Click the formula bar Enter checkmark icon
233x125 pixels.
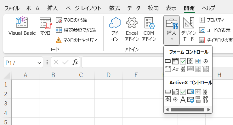click(65, 62)
